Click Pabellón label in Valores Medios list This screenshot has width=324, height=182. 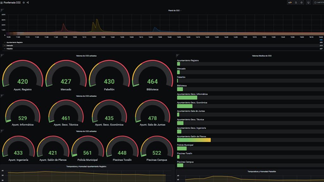coord(181,77)
